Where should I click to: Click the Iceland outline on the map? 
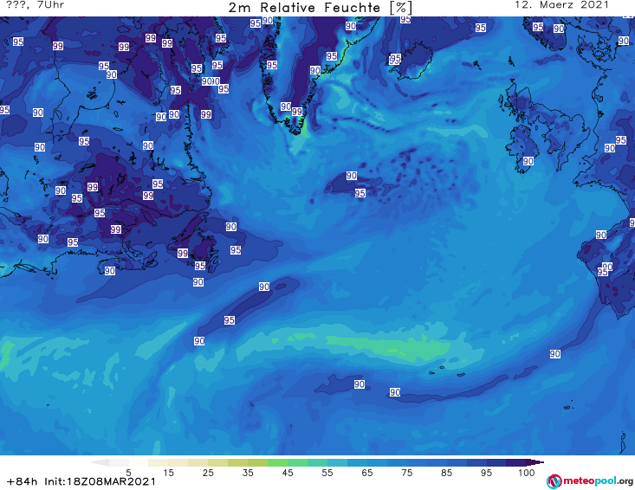[411, 61]
